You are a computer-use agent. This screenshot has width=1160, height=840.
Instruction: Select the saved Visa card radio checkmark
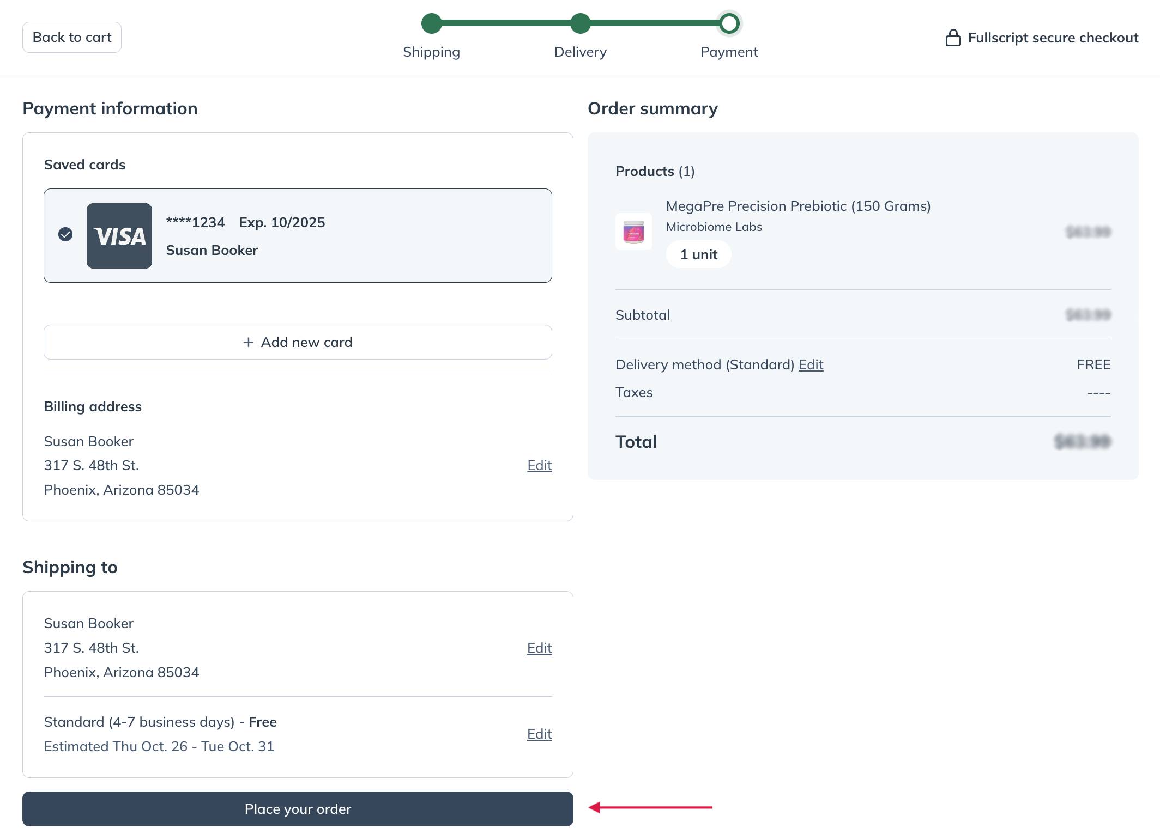[65, 235]
